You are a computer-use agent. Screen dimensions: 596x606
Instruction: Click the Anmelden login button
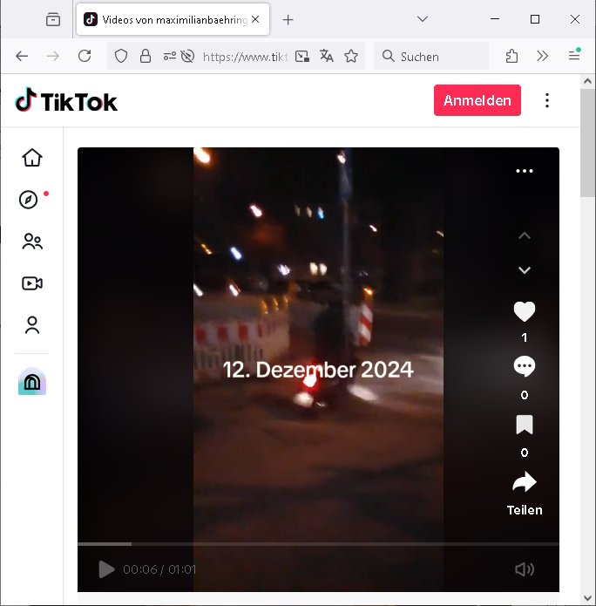pos(477,100)
